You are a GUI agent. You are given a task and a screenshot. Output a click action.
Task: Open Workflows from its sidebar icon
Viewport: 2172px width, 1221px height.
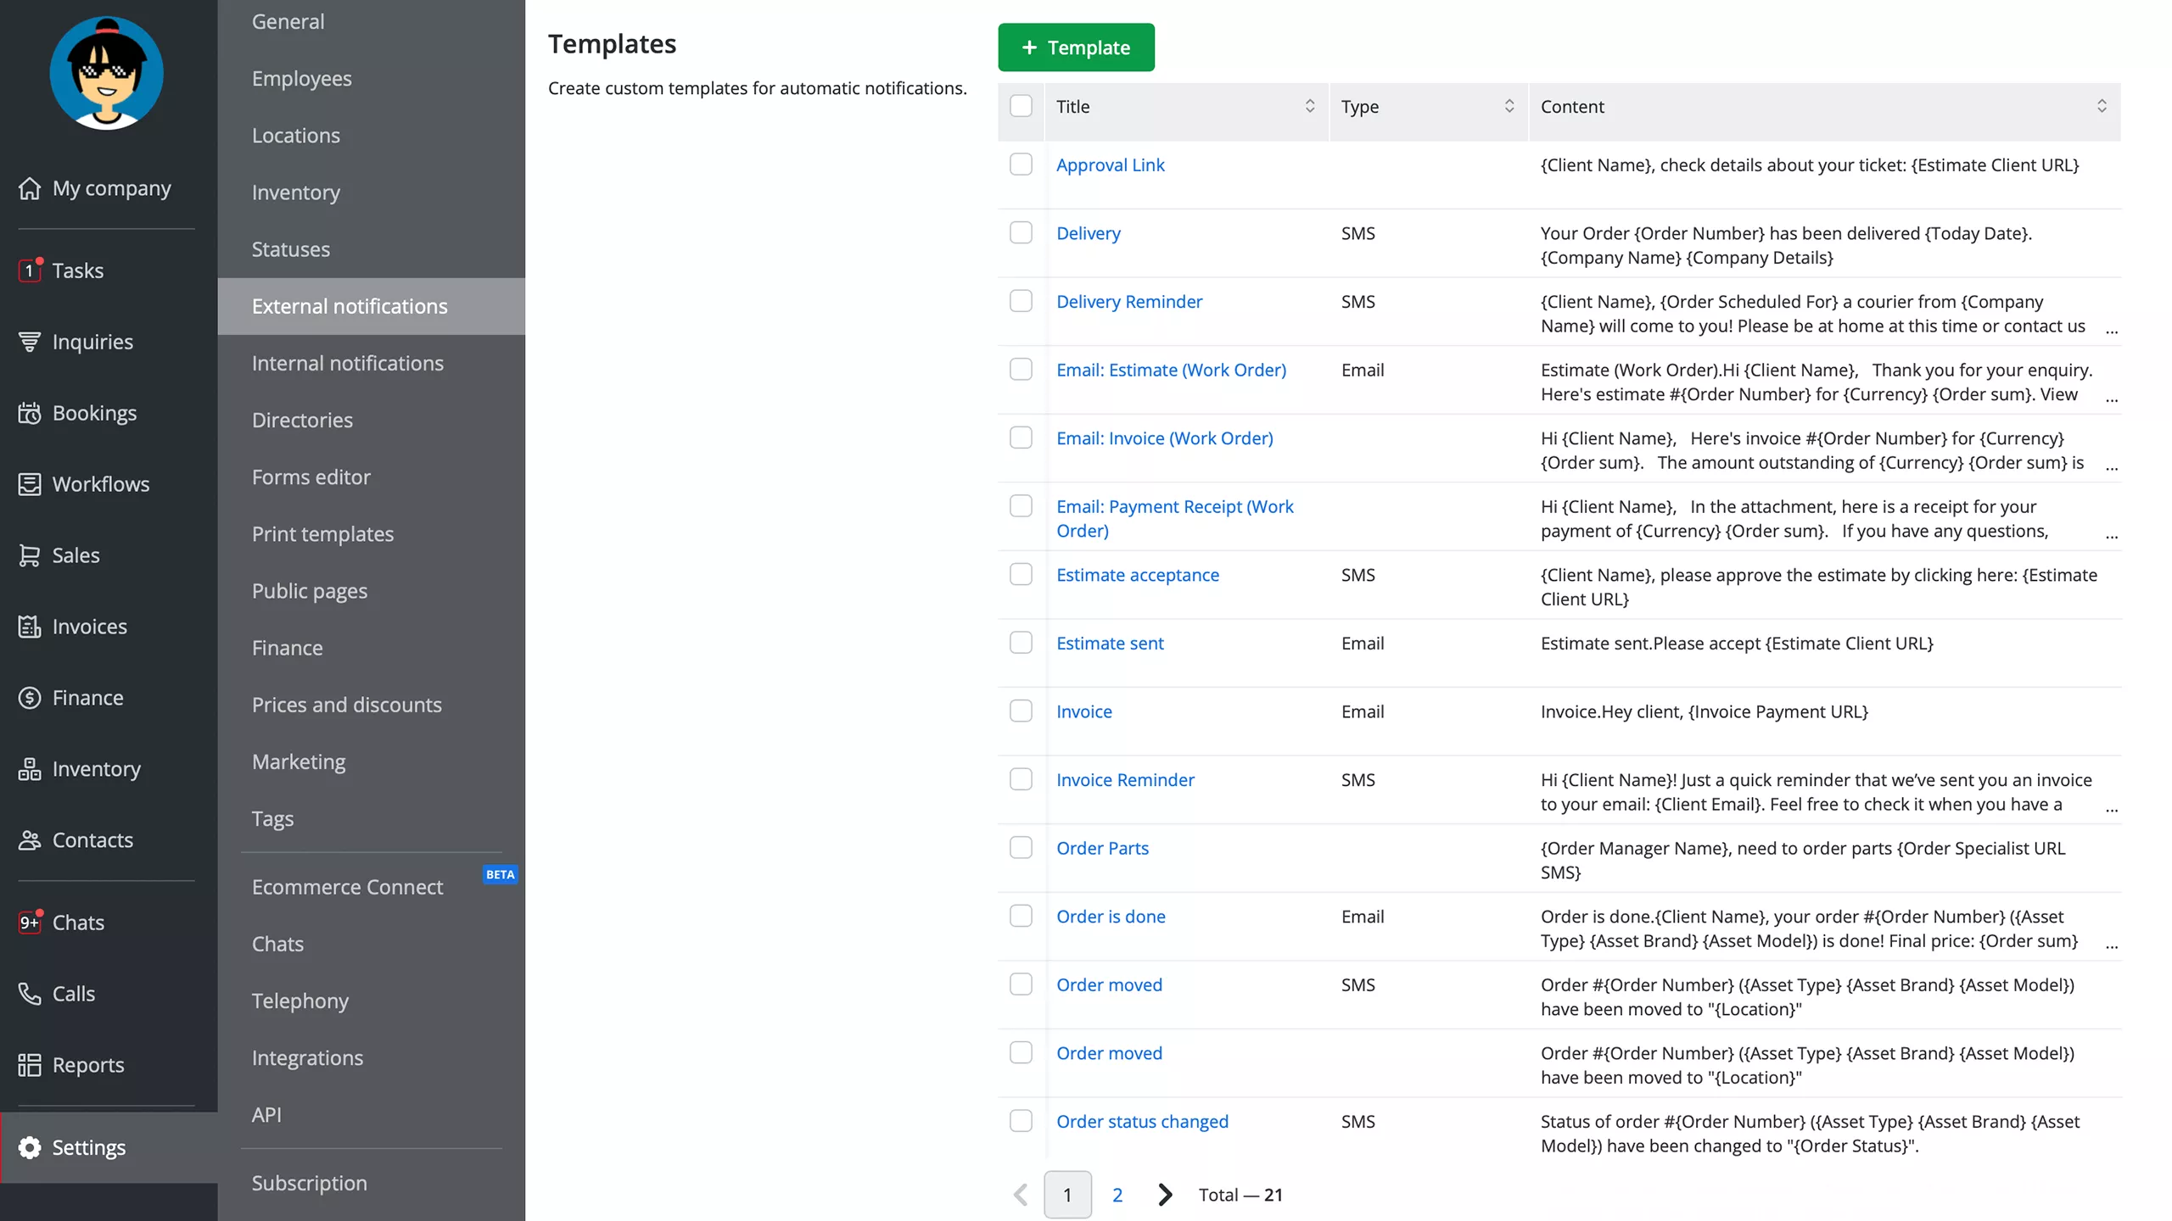click(x=30, y=484)
